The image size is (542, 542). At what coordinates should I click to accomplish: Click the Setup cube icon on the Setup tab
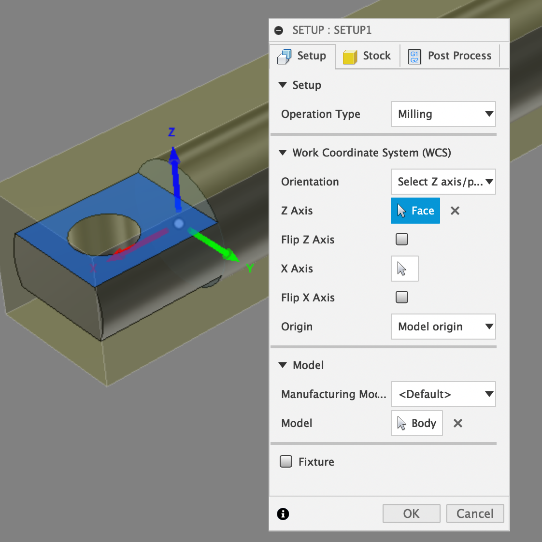(285, 56)
